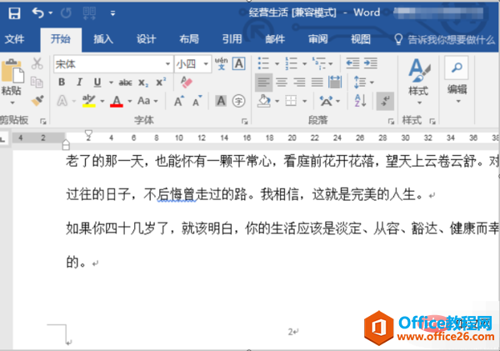Click the 告诉我你想要做什么 search box
500x351 pixels.
click(445, 39)
